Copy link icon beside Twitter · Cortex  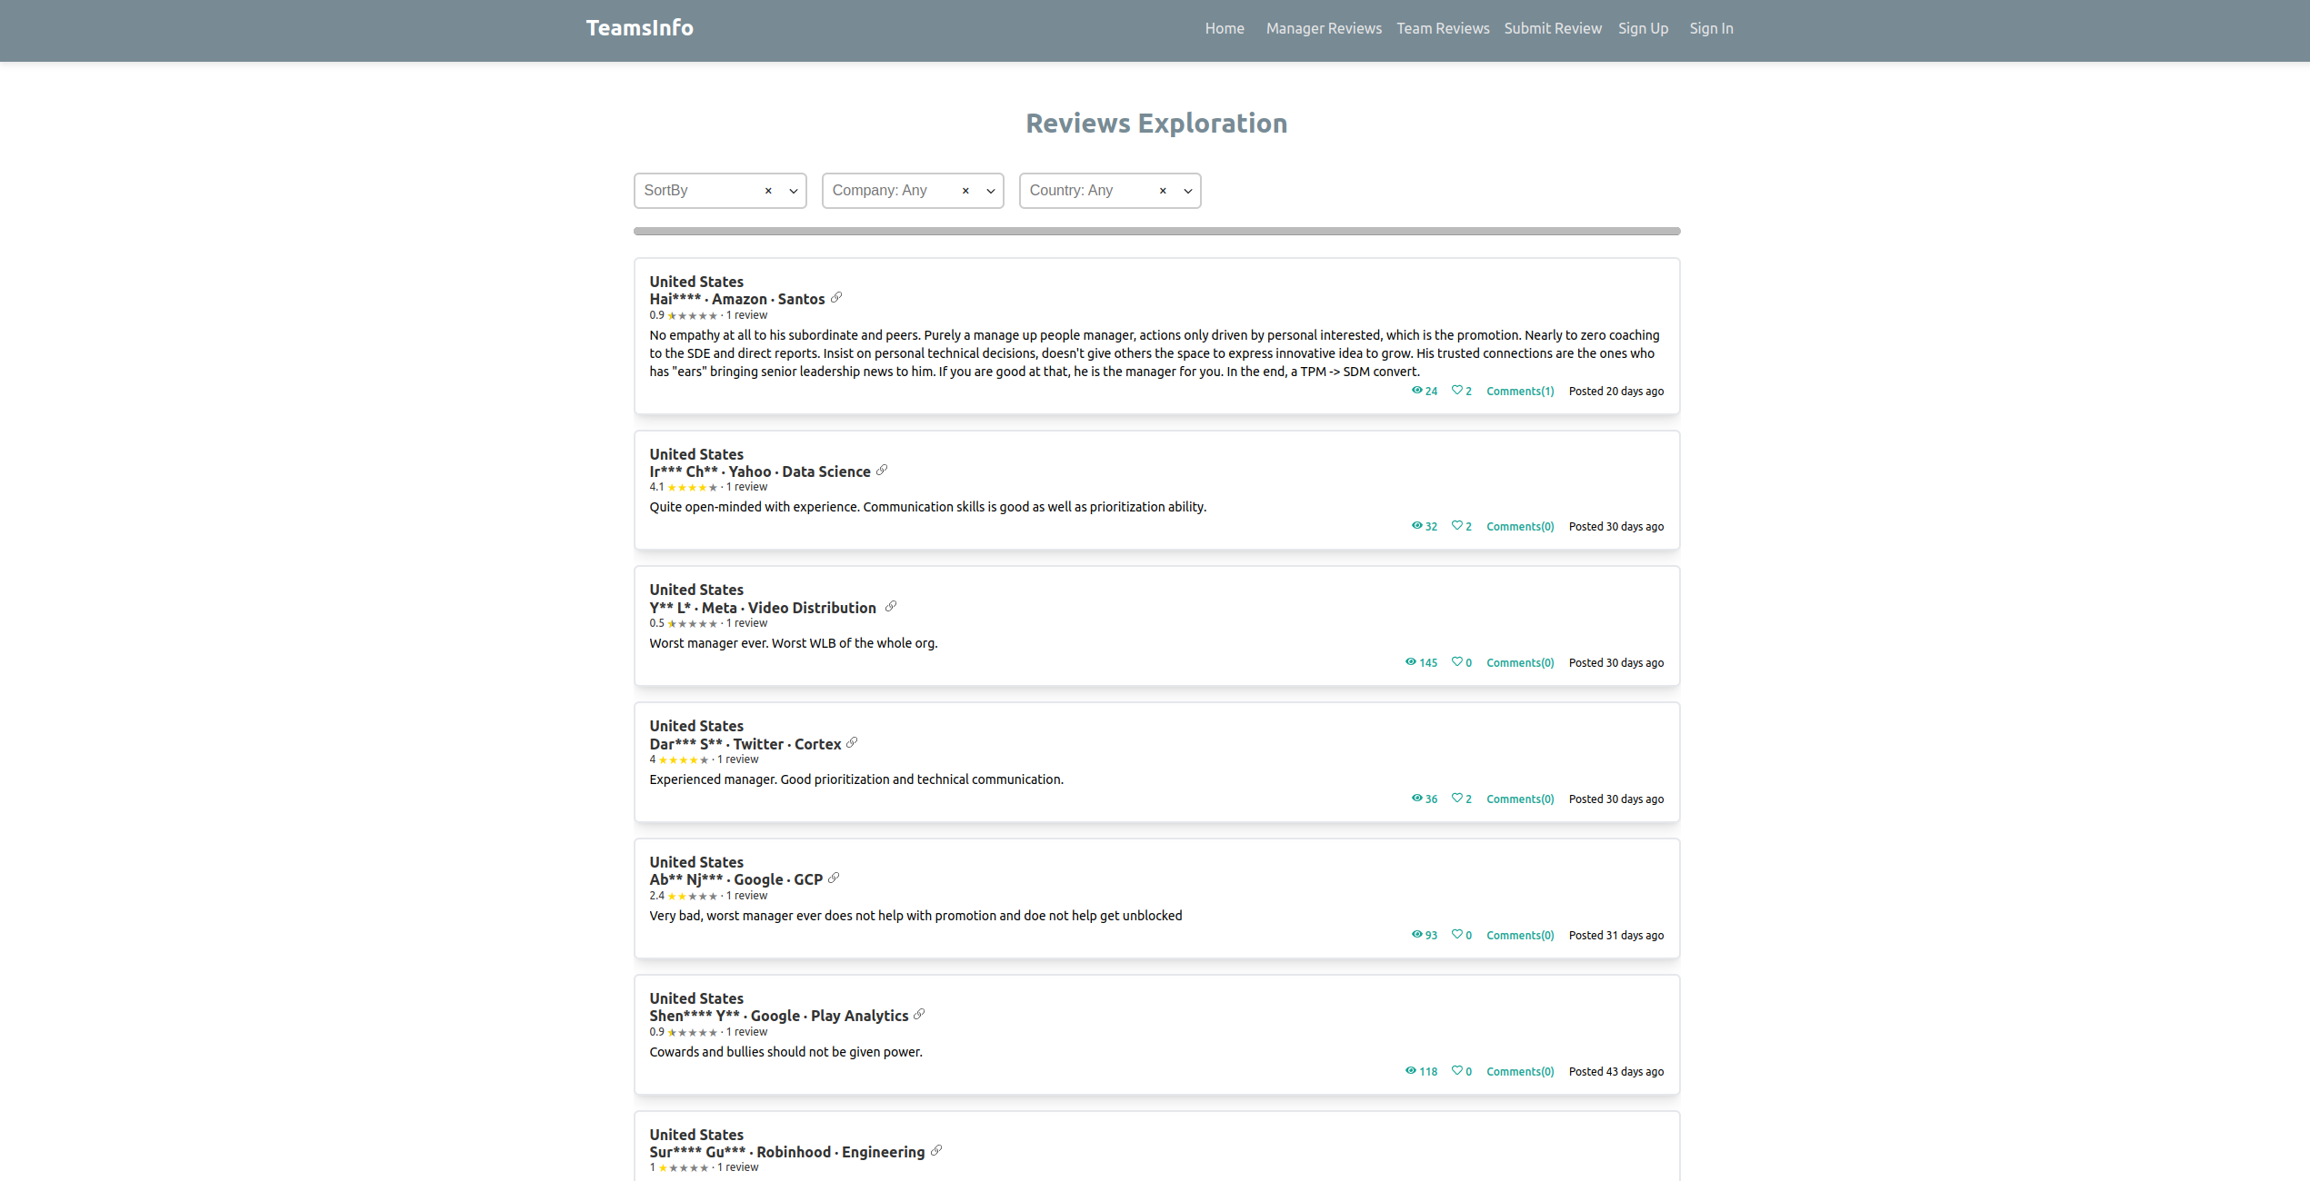(x=852, y=743)
